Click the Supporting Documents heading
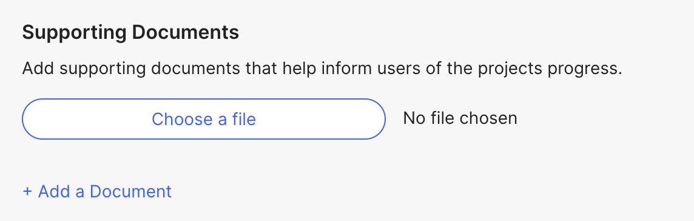Image resolution: width=694 pixels, height=221 pixels. point(130,32)
